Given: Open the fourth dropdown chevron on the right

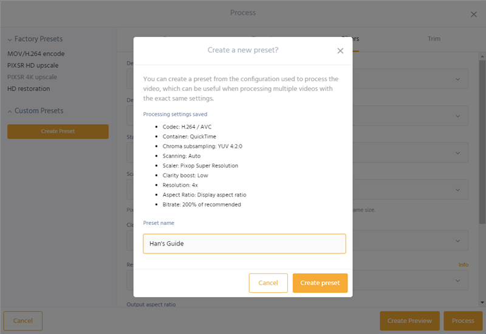Looking at the screenshot, I should 458,190.
